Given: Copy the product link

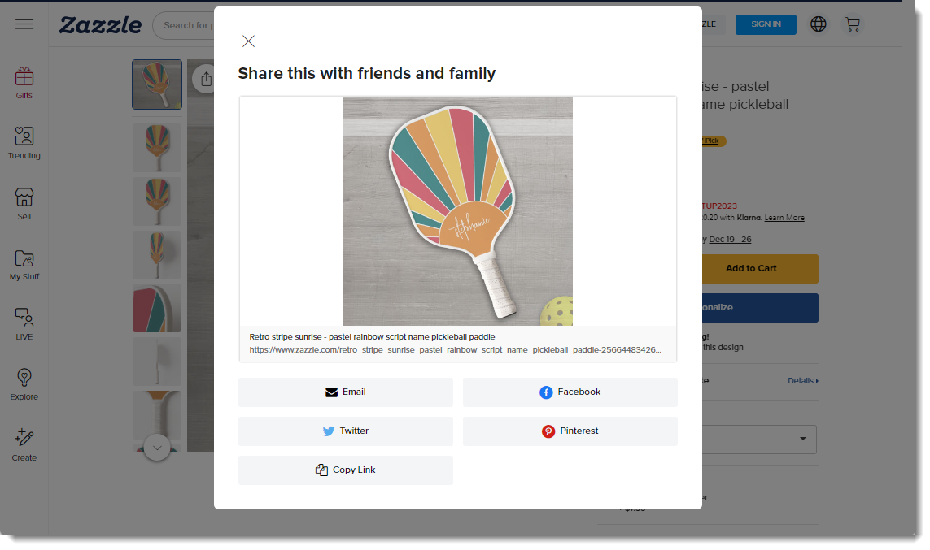Looking at the screenshot, I should pos(346,470).
